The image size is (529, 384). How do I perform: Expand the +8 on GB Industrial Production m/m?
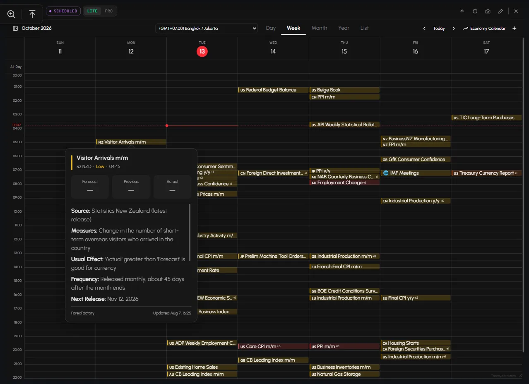pos(375,256)
